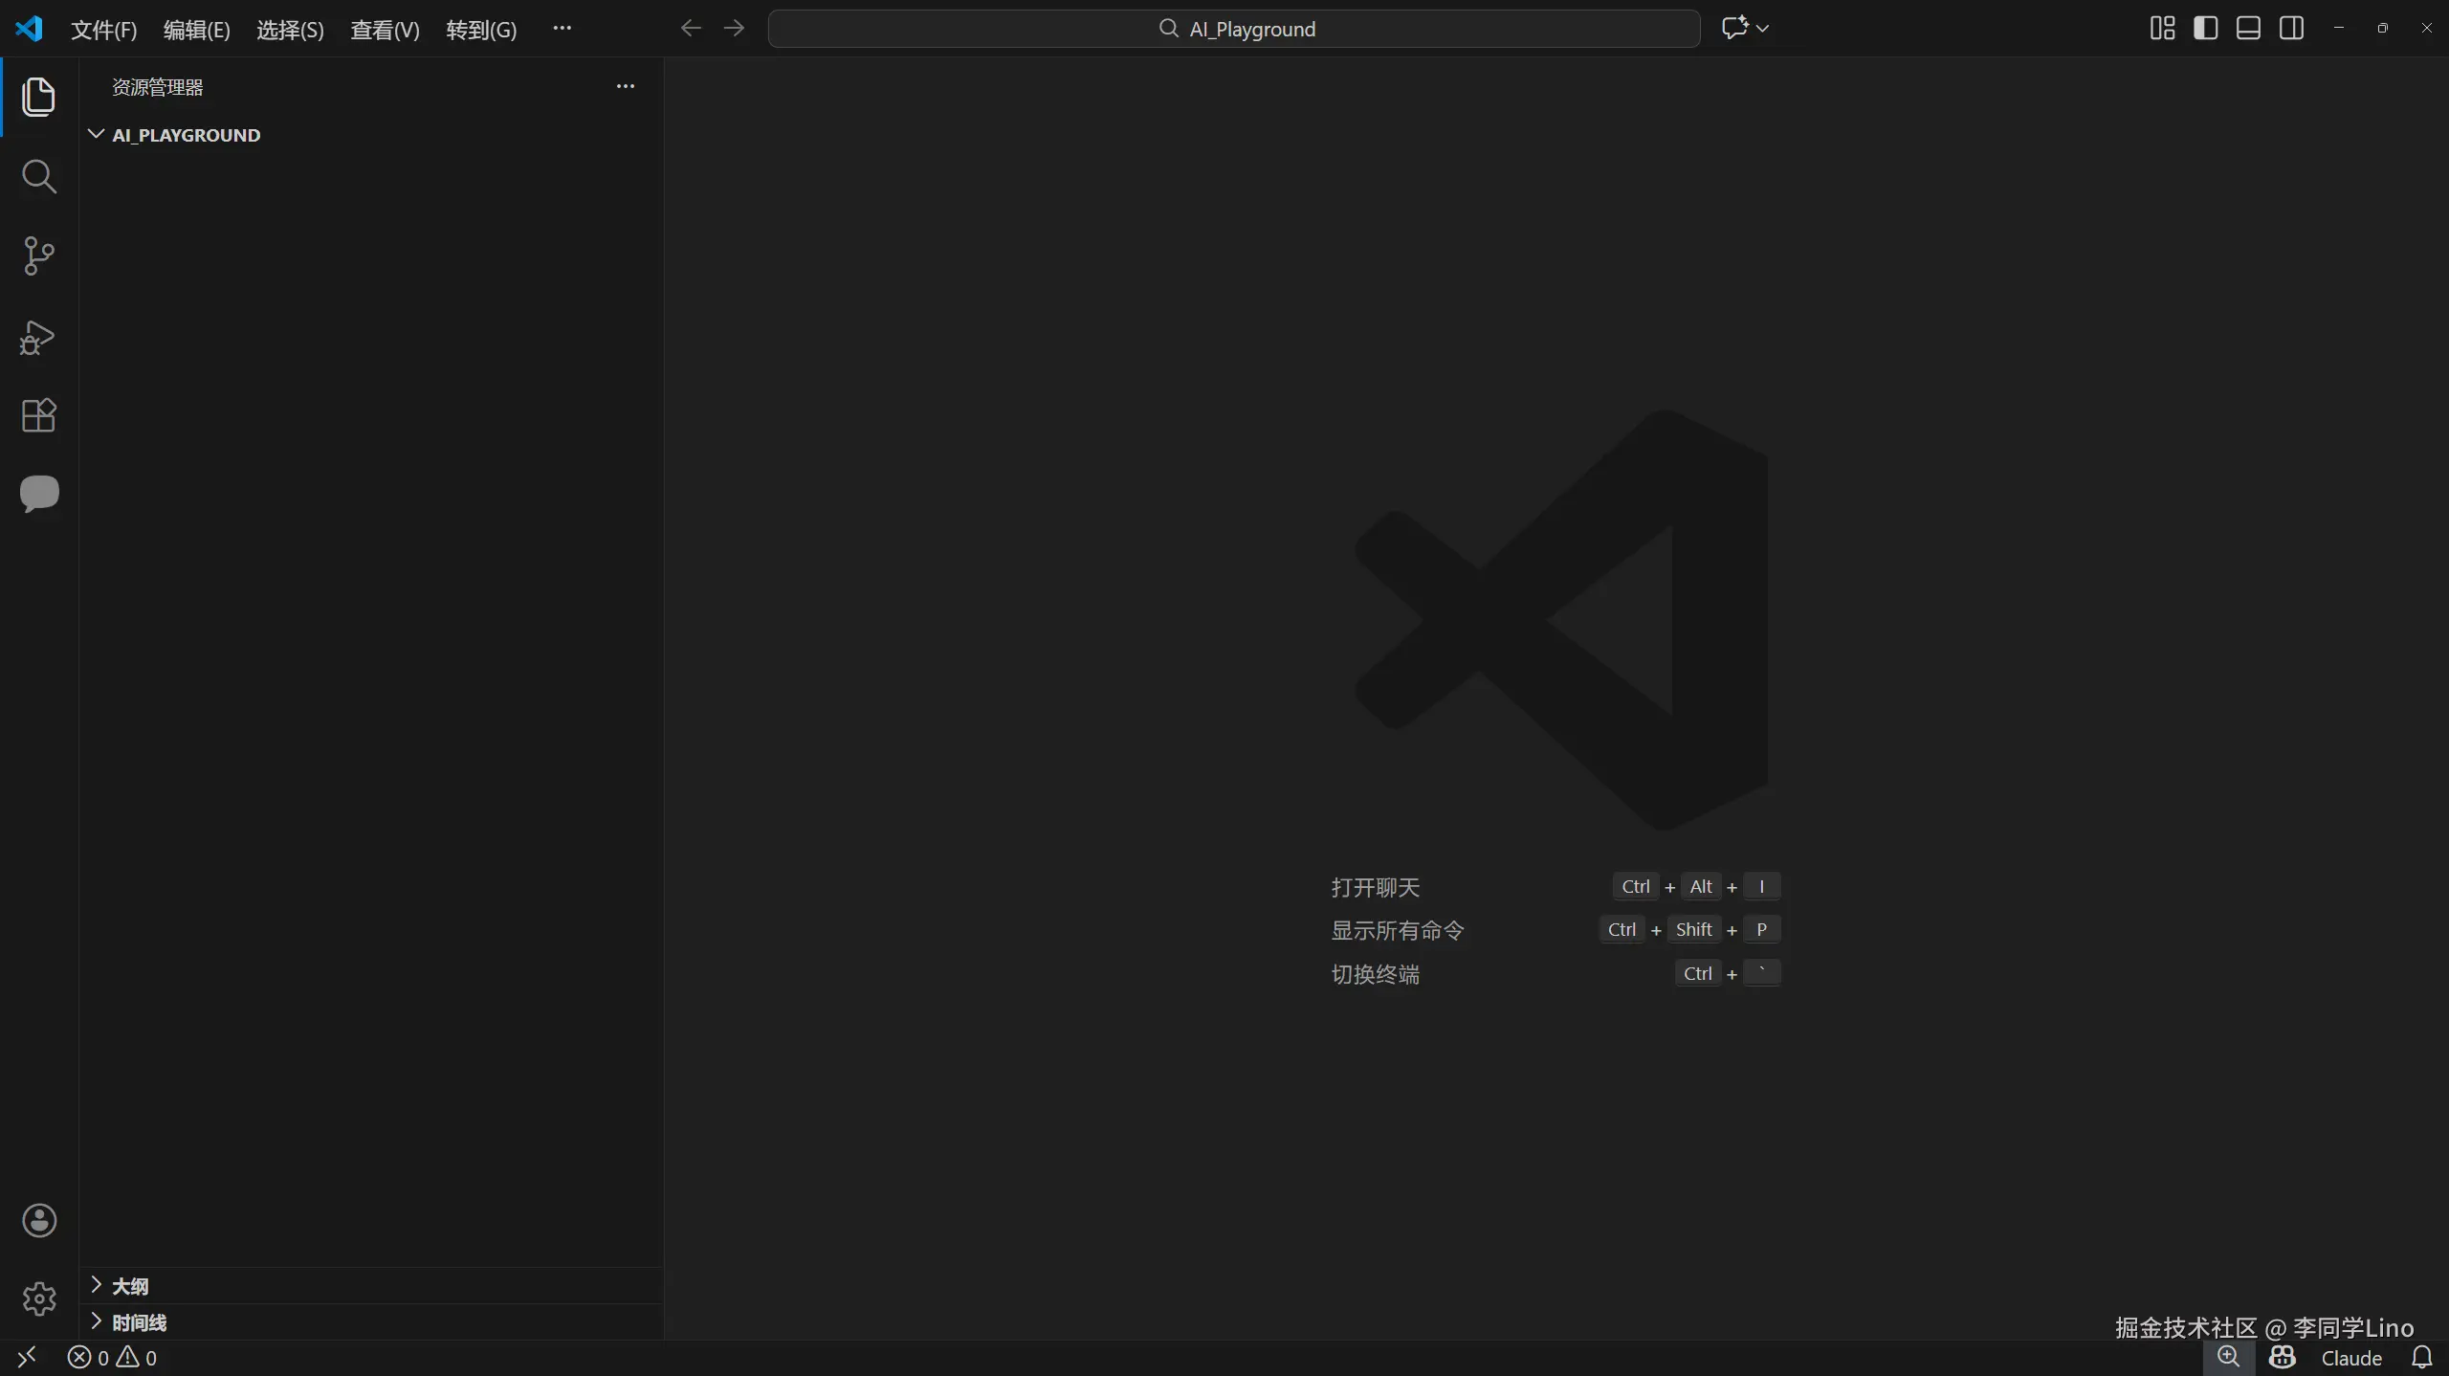This screenshot has height=1376, width=2449.
Task: Expand the 时间线 timeline section
Action: (x=139, y=1322)
